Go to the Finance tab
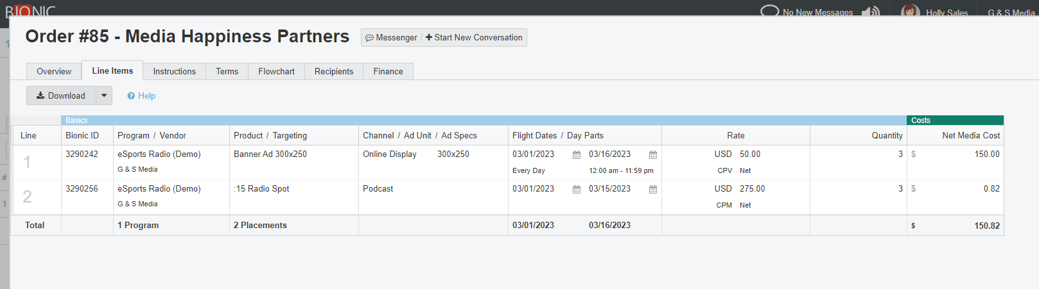This screenshot has width=1039, height=289. click(x=388, y=71)
